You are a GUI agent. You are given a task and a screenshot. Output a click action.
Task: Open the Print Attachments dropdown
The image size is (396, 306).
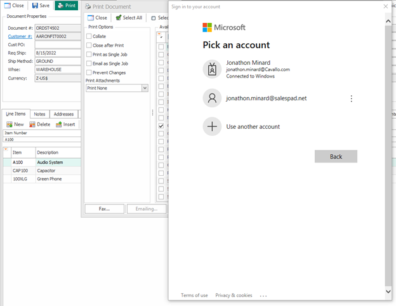point(145,88)
